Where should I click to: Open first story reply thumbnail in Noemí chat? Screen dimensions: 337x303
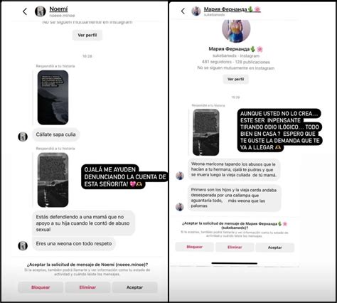[53, 97]
